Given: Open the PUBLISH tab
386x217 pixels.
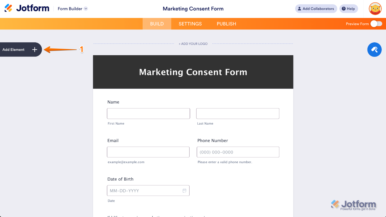Looking at the screenshot, I should (x=226, y=24).
